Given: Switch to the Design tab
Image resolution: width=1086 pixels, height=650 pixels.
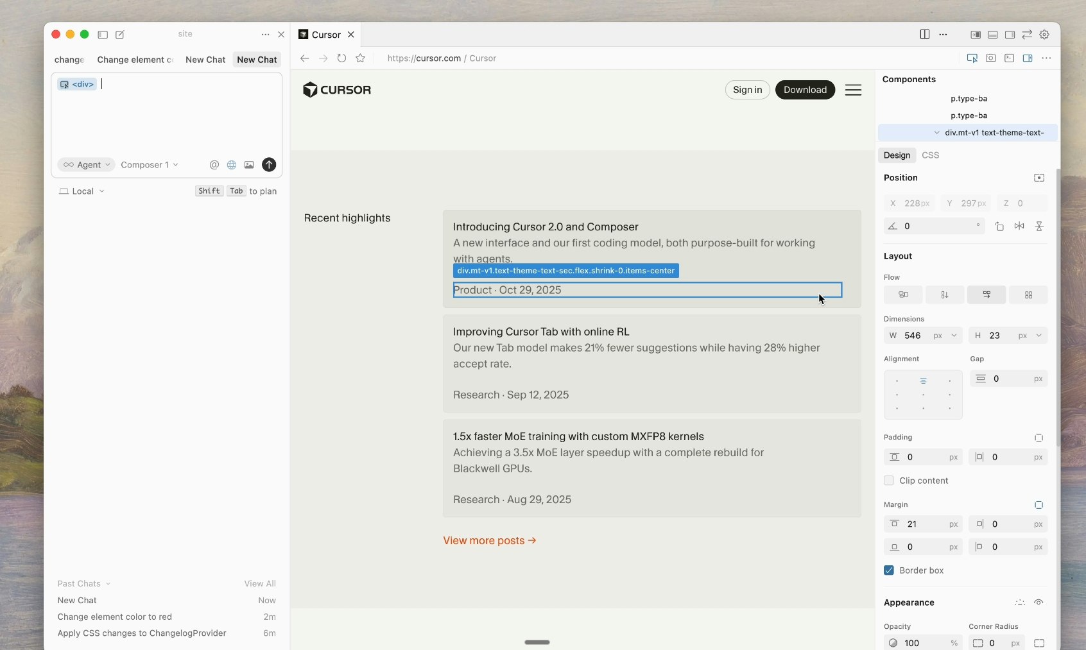Looking at the screenshot, I should (897, 155).
